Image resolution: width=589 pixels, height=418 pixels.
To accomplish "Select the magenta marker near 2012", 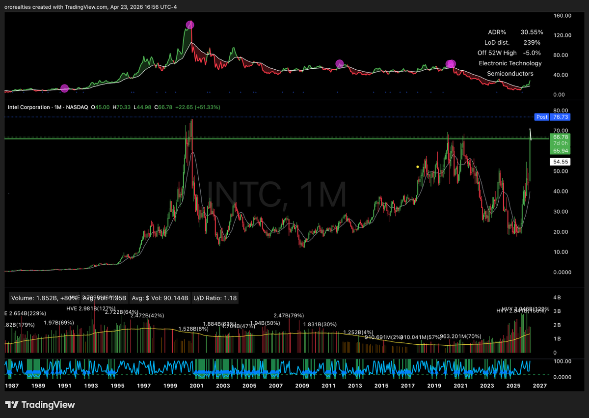I will pos(340,64).
